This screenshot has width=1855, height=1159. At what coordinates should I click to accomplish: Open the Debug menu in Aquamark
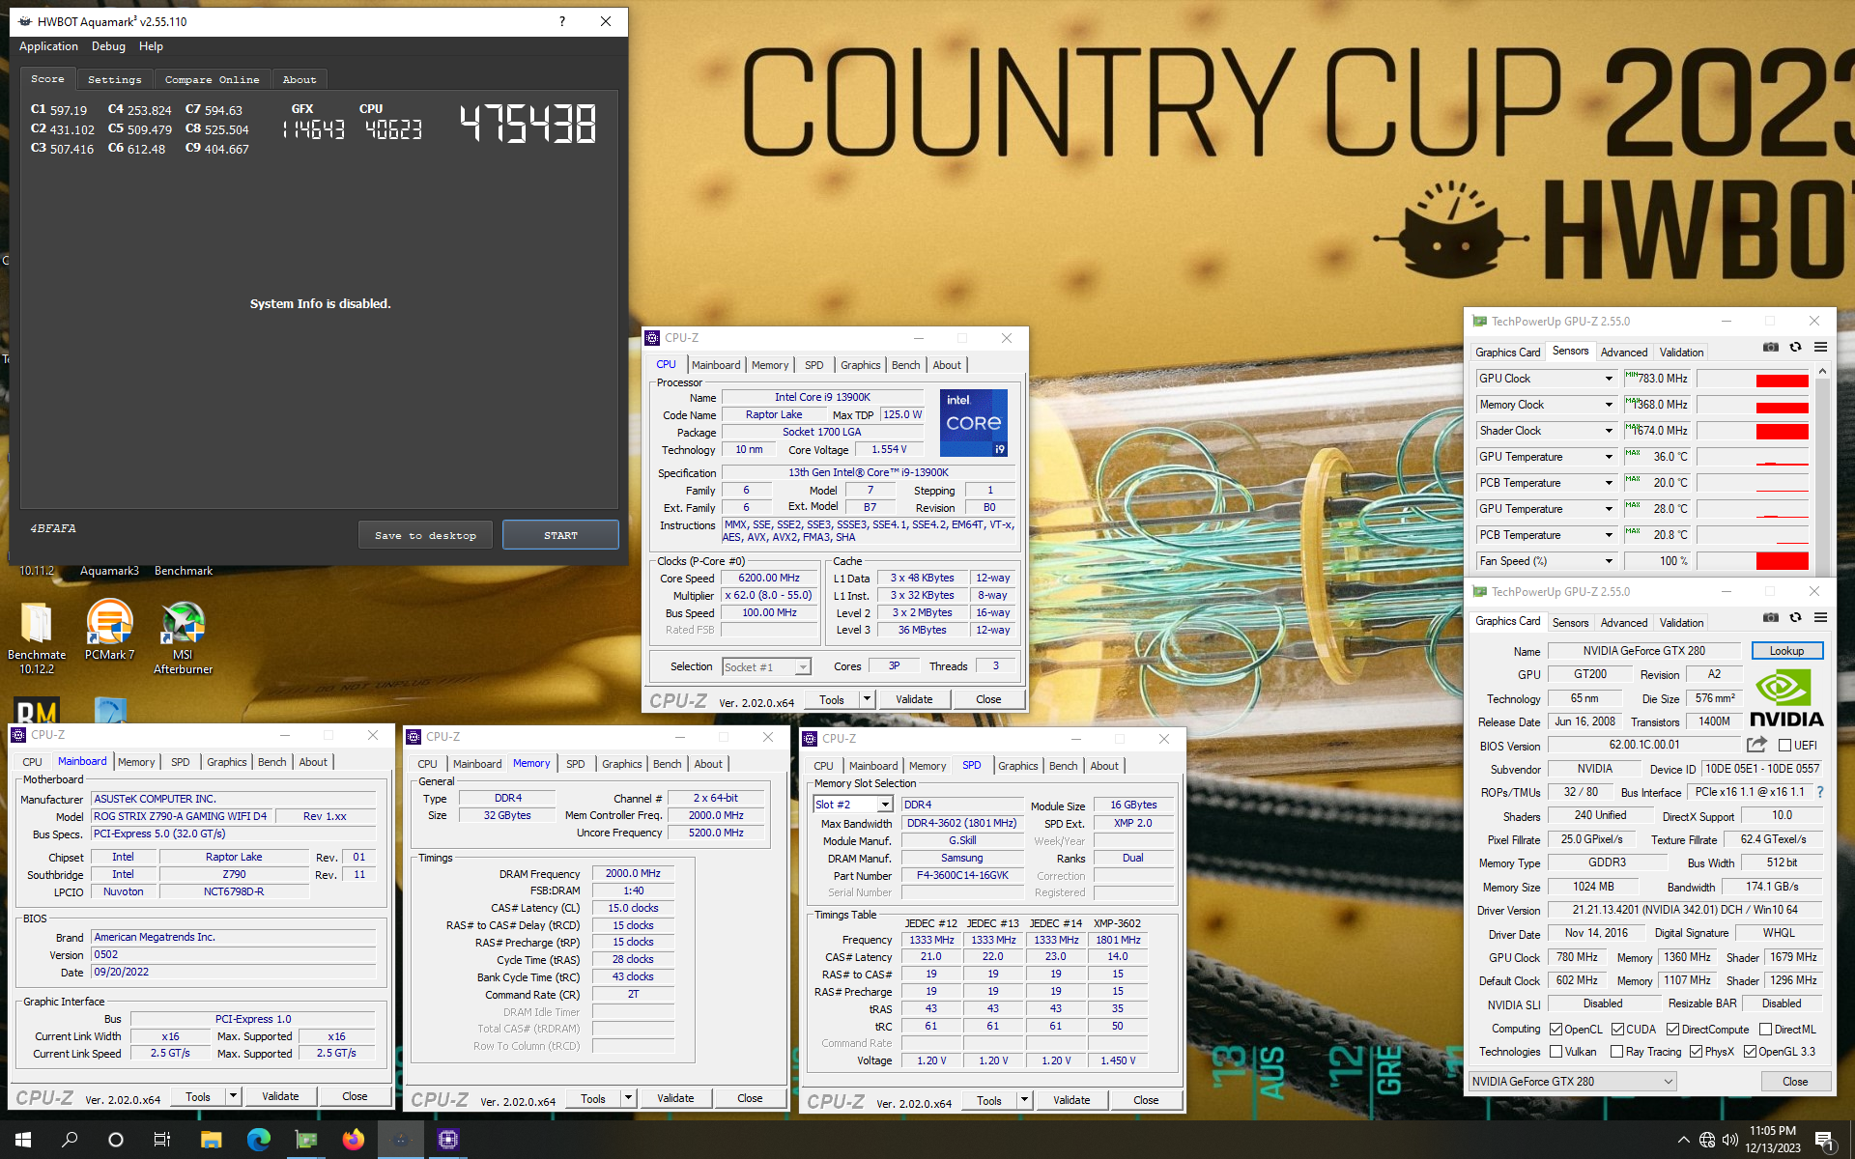[108, 46]
